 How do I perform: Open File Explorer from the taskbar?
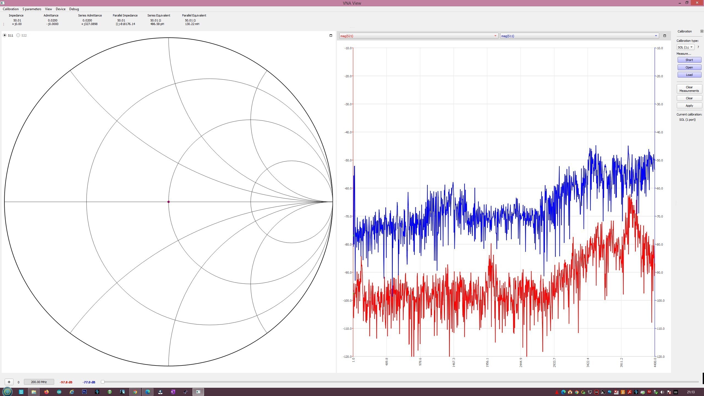click(34, 392)
